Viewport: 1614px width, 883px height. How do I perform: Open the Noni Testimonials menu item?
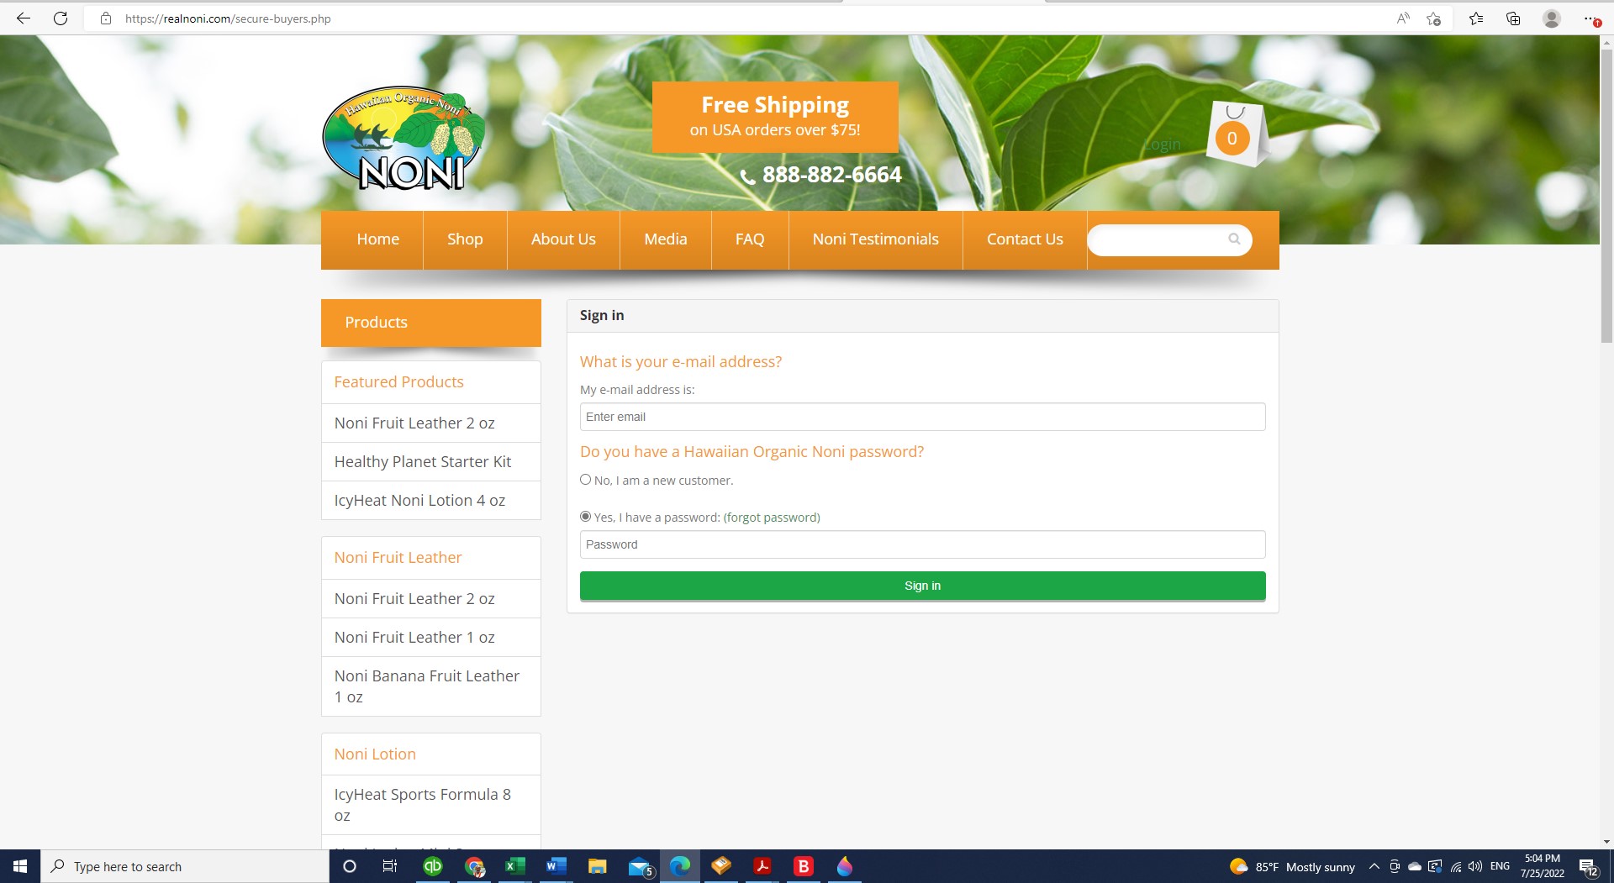tap(876, 239)
